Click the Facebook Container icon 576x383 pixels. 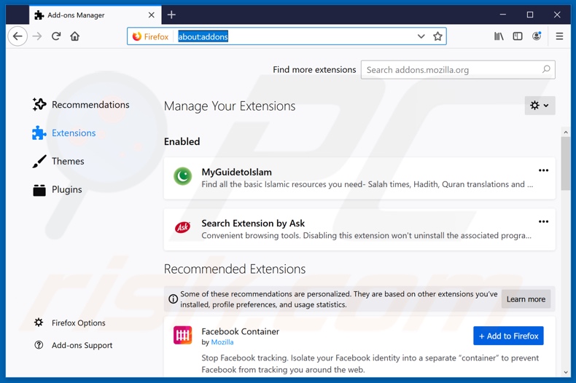pyautogui.click(x=182, y=336)
